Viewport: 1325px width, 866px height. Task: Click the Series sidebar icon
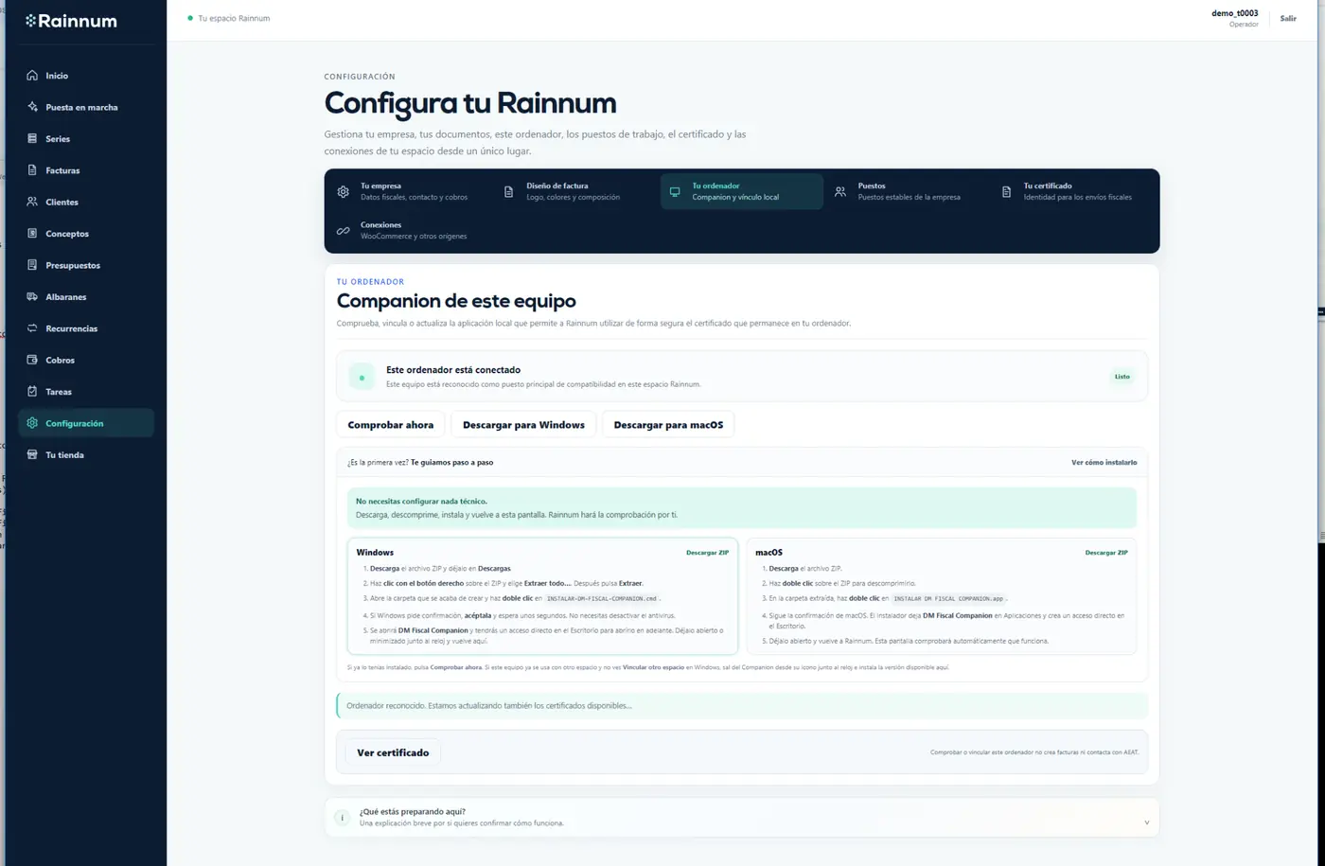coord(32,139)
